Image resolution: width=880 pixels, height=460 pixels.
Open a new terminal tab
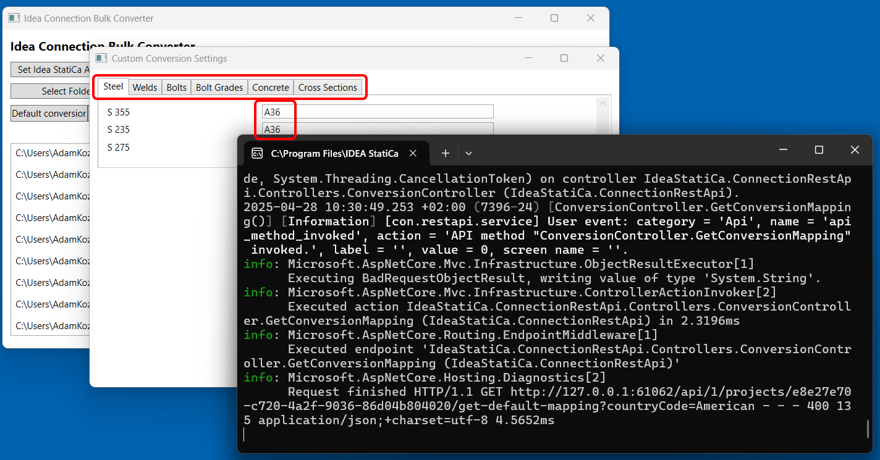point(445,153)
